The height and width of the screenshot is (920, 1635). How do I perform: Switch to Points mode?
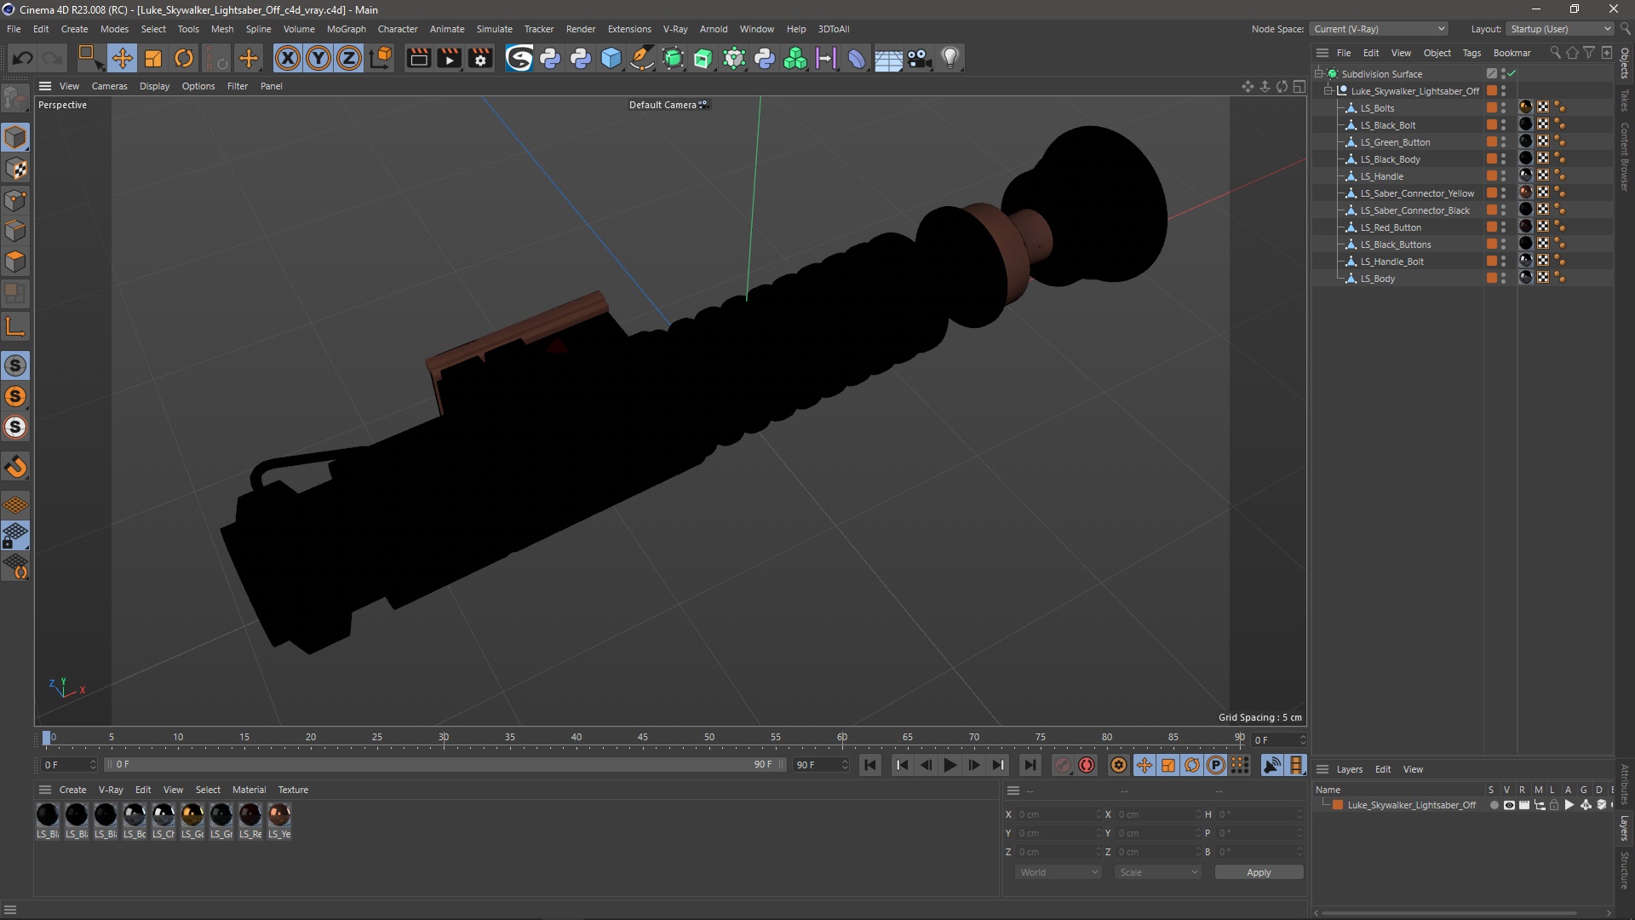pyautogui.click(x=15, y=200)
